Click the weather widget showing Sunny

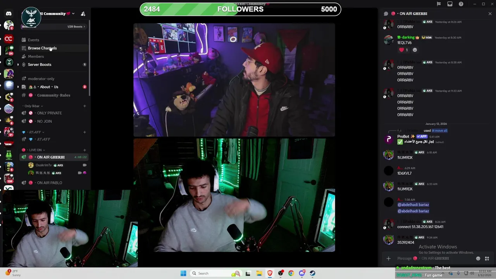point(13,273)
